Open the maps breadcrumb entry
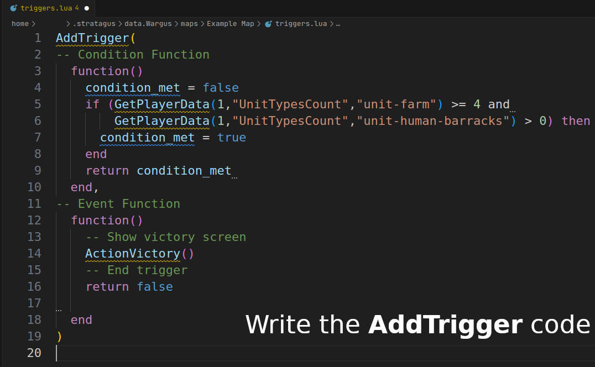Screen dimensions: 595x367 click(189, 24)
